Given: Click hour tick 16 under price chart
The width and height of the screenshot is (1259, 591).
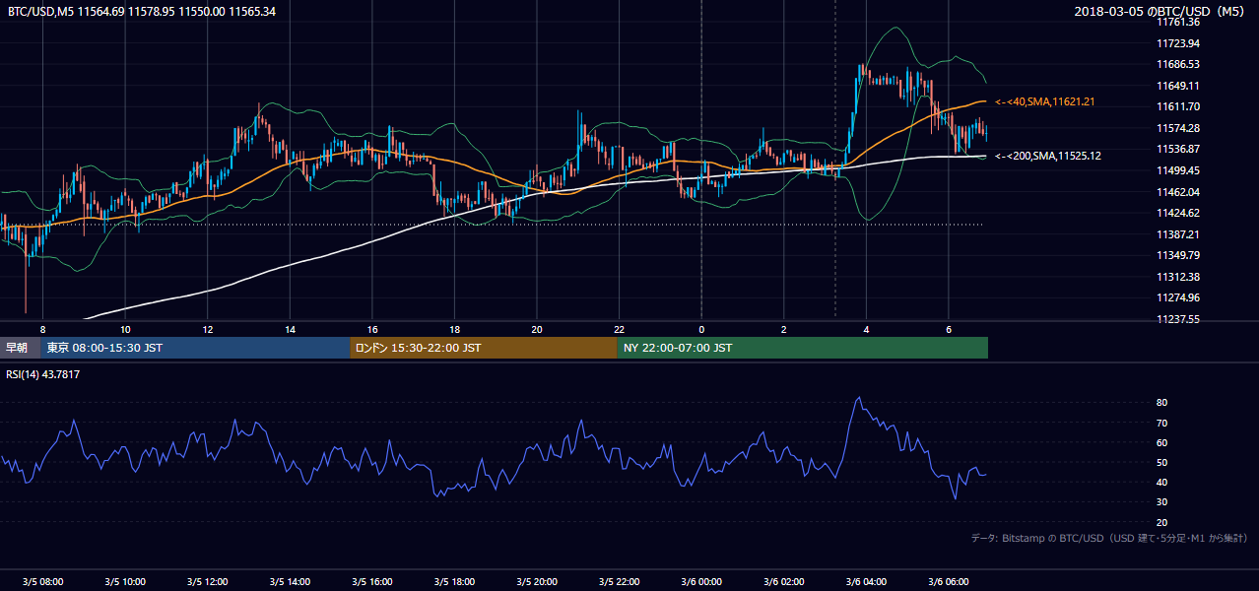Looking at the screenshot, I should 371,329.
